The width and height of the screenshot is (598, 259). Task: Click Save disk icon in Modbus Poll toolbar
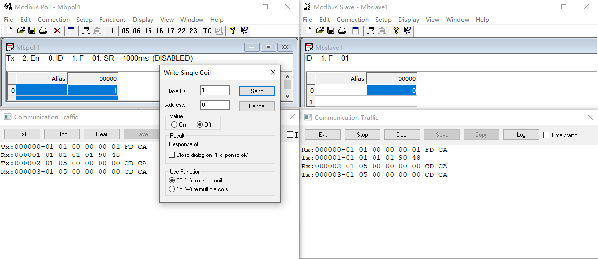point(31,31)
